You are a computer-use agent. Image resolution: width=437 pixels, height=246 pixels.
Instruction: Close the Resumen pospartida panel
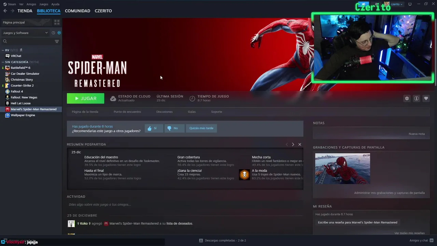[300, 145]
